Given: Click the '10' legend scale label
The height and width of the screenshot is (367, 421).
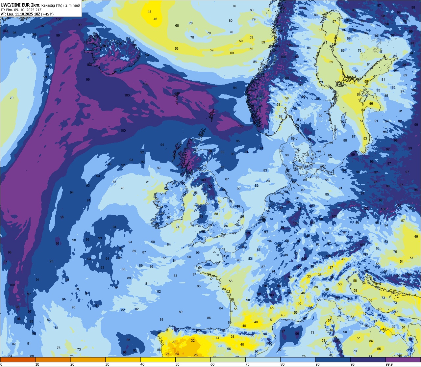Looking at the screenshot, I should 37,364.
